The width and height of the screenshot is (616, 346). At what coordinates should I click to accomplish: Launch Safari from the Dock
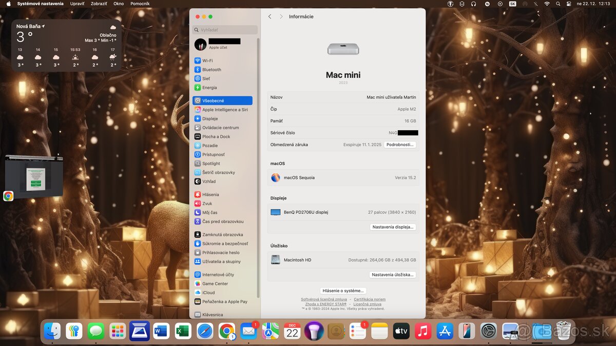[x=205, y=331]
